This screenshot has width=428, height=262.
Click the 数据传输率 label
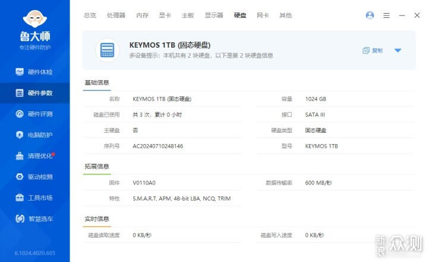279,183
